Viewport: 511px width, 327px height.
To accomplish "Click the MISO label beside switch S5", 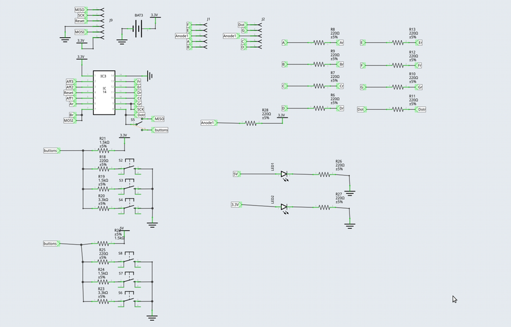I will (159, 119).
